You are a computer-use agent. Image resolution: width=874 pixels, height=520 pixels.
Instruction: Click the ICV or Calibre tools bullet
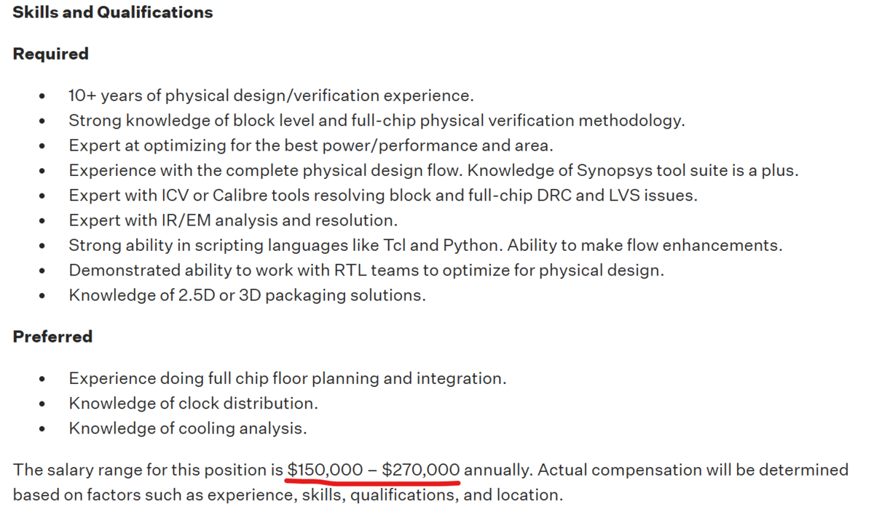click(383, 196)
